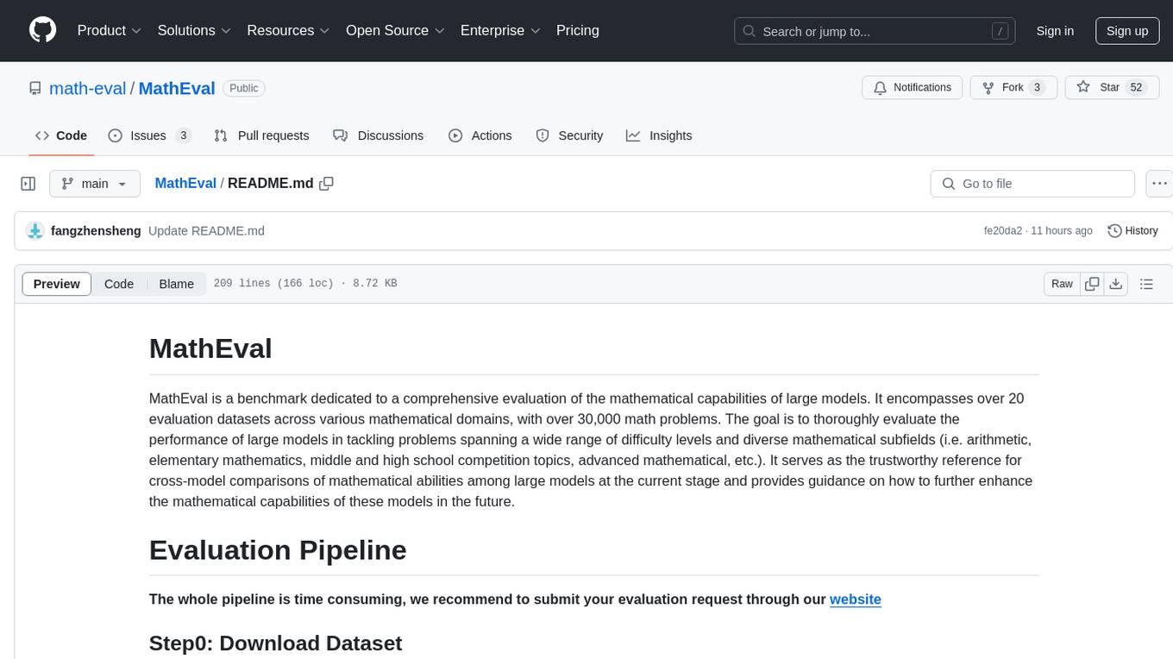Switch to the Issues tab
This screenshot has height=659, width=1173.
[x=149, y=135]
